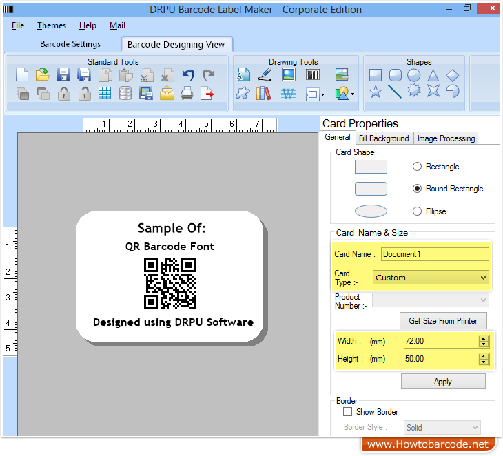Undo the last action
Viewport: 503px width, 456px height.
[x=188, y=75]
